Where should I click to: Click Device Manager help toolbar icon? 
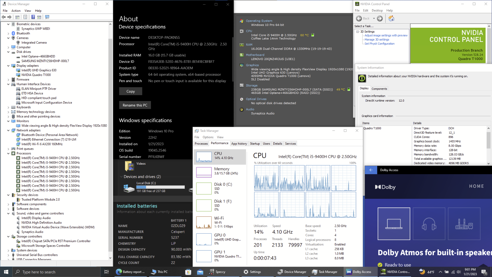tap(33, 17)
